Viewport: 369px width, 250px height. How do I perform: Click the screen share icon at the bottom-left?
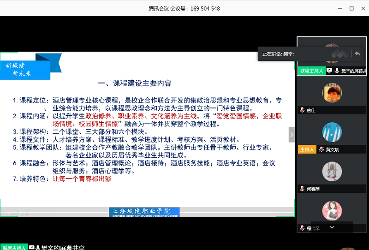pos(31,247)
